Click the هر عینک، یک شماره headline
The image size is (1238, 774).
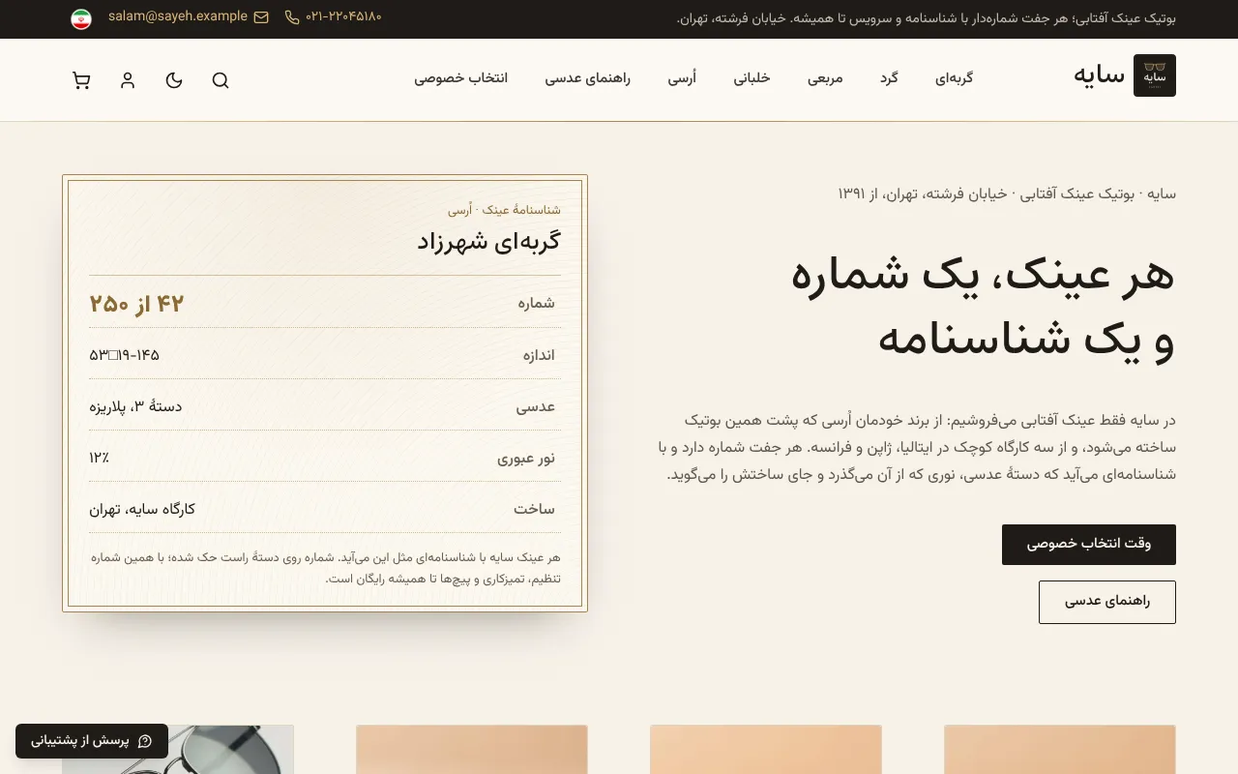(x=983, y=274)
